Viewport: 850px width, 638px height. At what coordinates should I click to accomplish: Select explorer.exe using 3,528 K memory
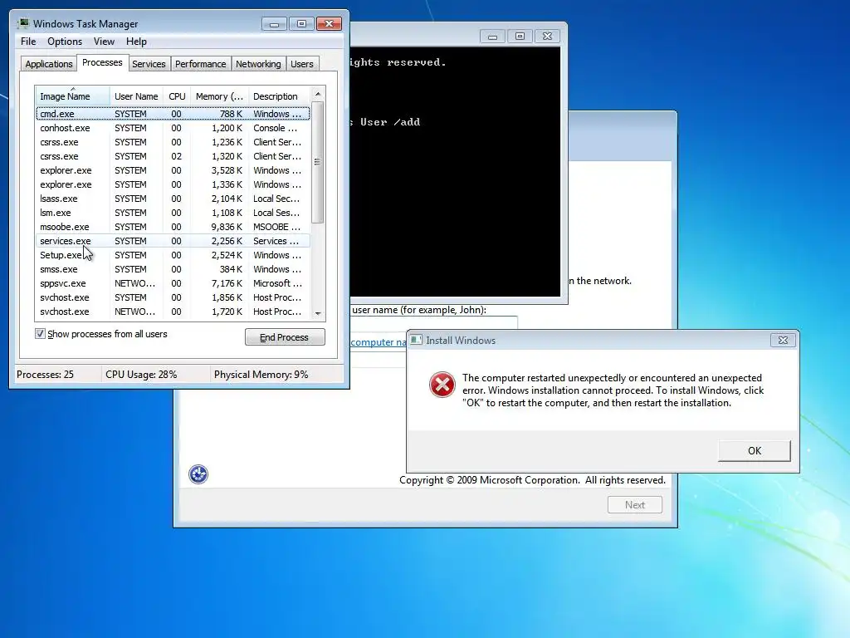pos(173,170)
